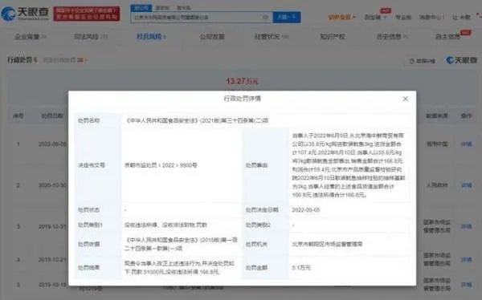Click 北京市朝阳区市场监督管理局 authority value
The image size is (482, 300).
click(x=327, y=244)
